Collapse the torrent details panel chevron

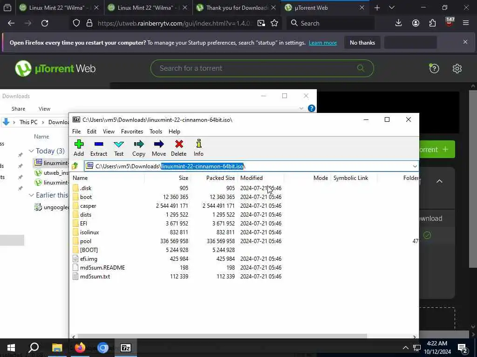439,181
